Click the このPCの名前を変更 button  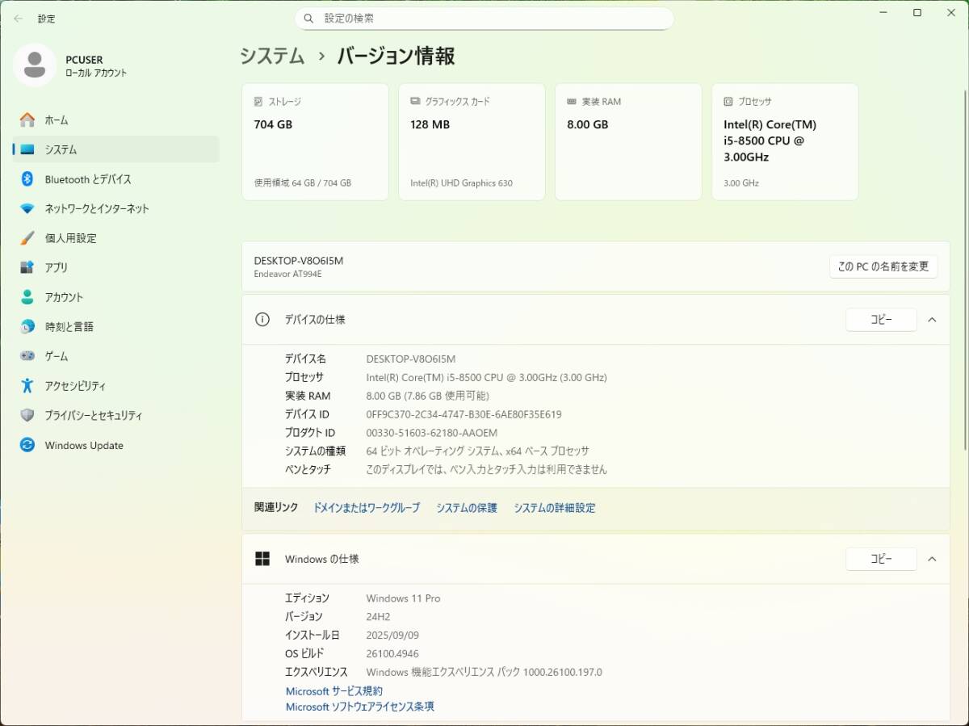click(x=883, y=266)
